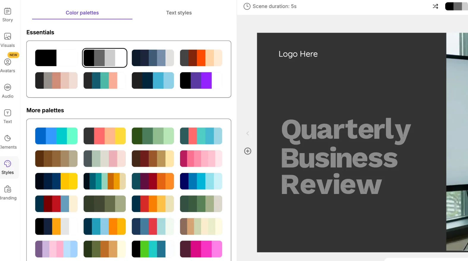This screenshot has width=468, height=261.
Task: Switch to Color palettes tab
Action: [x=82, y=13]
